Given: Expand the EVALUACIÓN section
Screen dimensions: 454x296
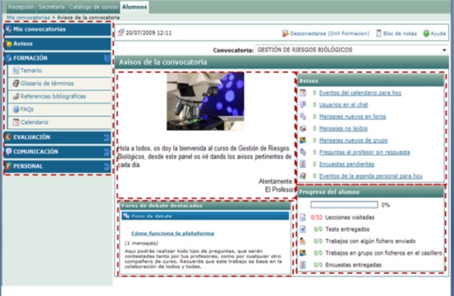Looking at the screenshot, I should tap(107, 137).
